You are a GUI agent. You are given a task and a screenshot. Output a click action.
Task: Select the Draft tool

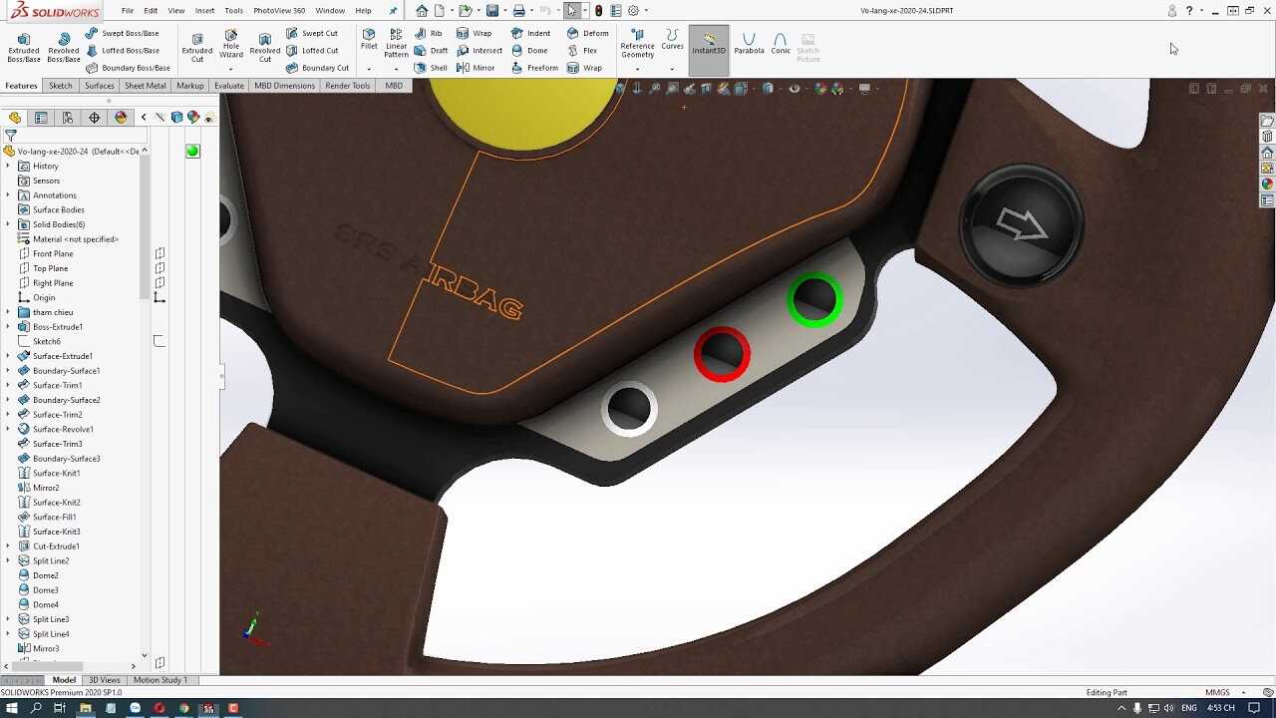tap(432, 50)
